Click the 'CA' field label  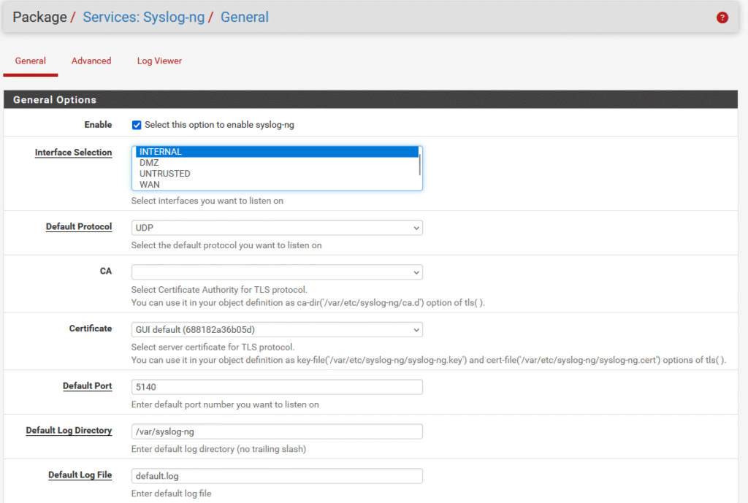tap(106, 271)
